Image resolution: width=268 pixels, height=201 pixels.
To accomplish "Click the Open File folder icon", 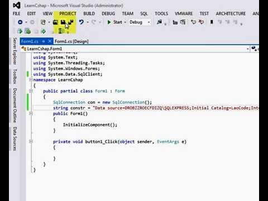I will click(55, 22).
